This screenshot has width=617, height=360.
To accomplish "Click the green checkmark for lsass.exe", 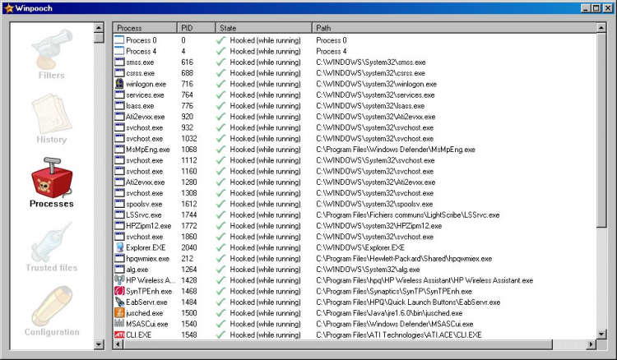I will pyautogui.click(x=220, y=105).
